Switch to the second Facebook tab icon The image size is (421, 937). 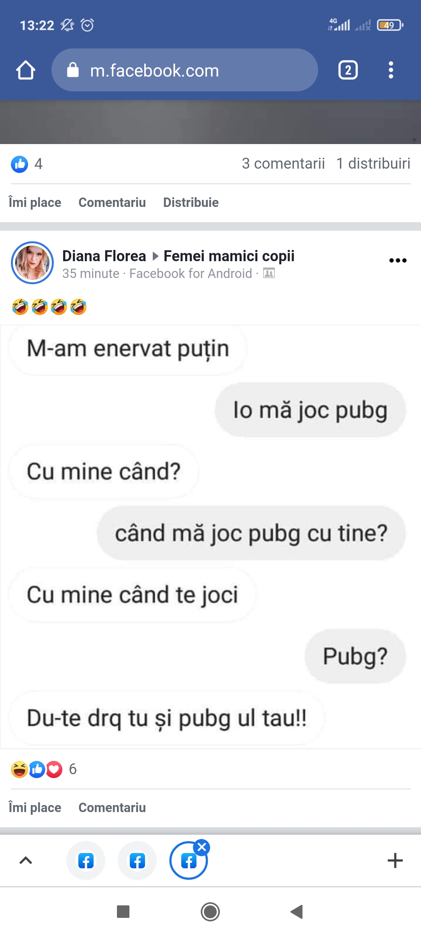coord(137,860)
